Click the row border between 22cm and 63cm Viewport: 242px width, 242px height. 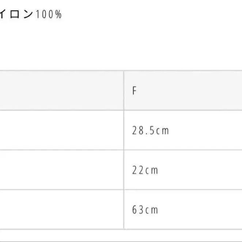(121, 189)
